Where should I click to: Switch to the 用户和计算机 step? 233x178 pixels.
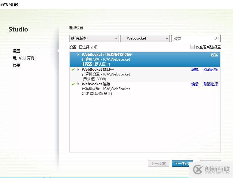click(23, 58)
